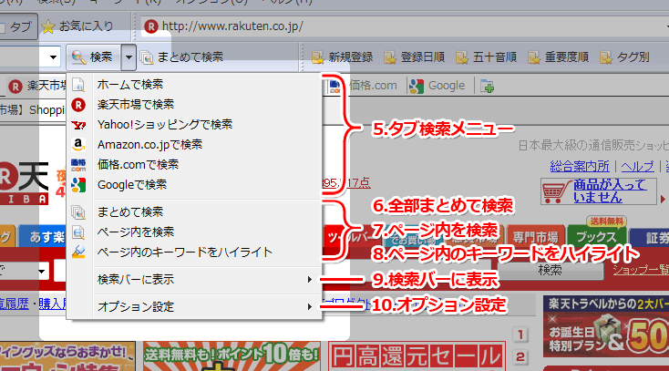The image size is (669, 371).
Task: Click the add new tab icon
Action: [x=487, y=87]
